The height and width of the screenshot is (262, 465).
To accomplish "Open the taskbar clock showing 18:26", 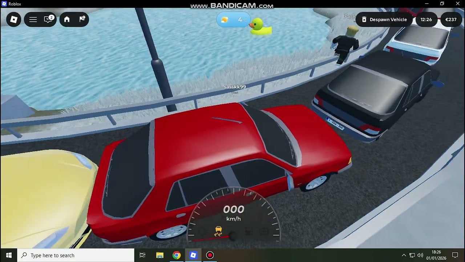I will [436, 255].
